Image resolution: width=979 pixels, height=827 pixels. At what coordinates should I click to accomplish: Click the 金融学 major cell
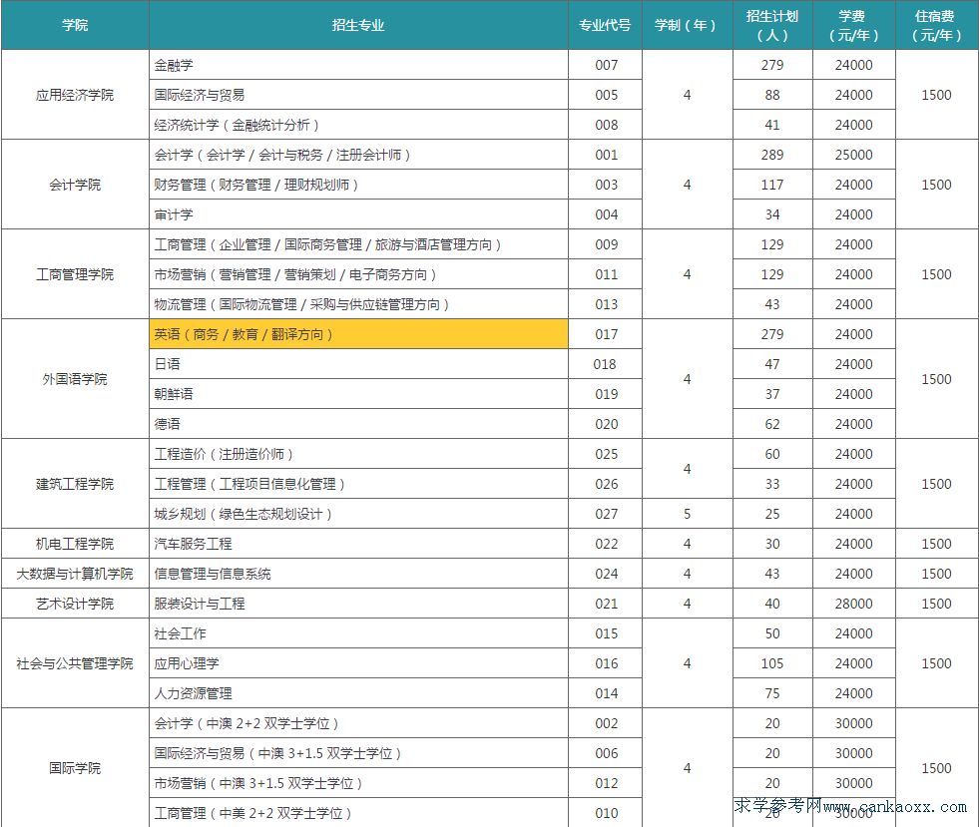click(178, 65)
